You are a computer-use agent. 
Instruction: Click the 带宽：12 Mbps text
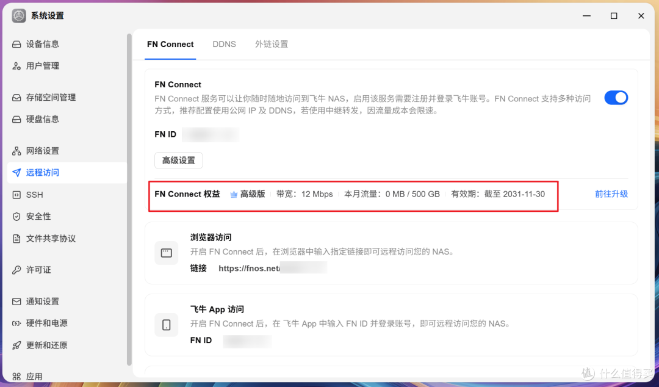[x=304, y=194]
